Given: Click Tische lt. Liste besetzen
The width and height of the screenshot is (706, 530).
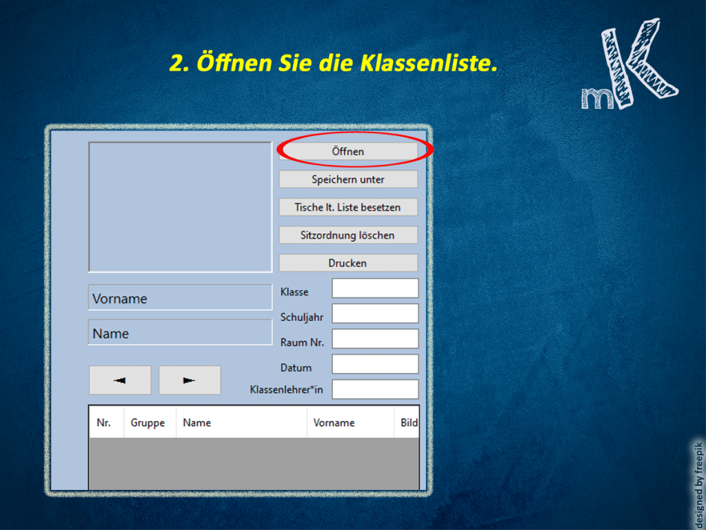Looking at the screenshot, I should click(348, 207).
